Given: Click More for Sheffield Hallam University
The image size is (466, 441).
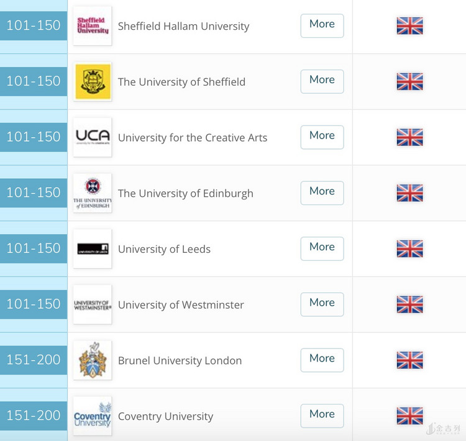Looking at the screenshot, I should [322, 26].
